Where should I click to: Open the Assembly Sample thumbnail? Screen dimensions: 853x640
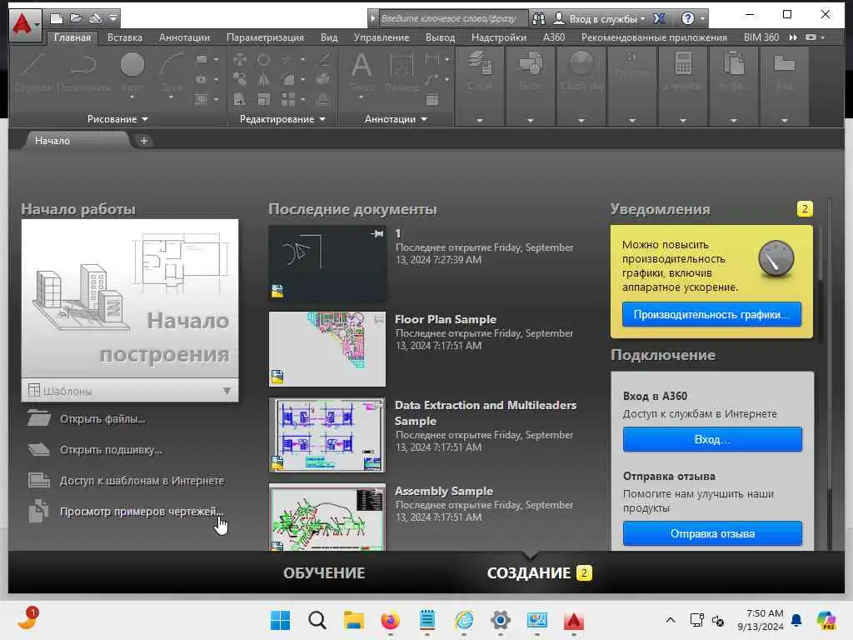pos(327,517)
